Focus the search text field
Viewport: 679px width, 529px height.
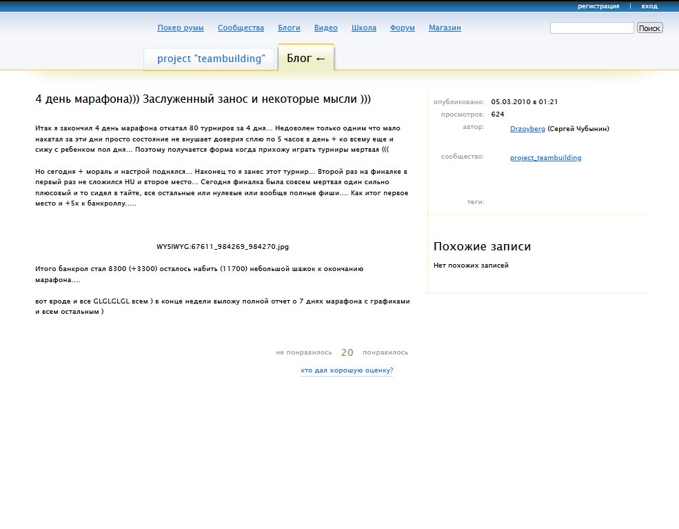point(591,28)
